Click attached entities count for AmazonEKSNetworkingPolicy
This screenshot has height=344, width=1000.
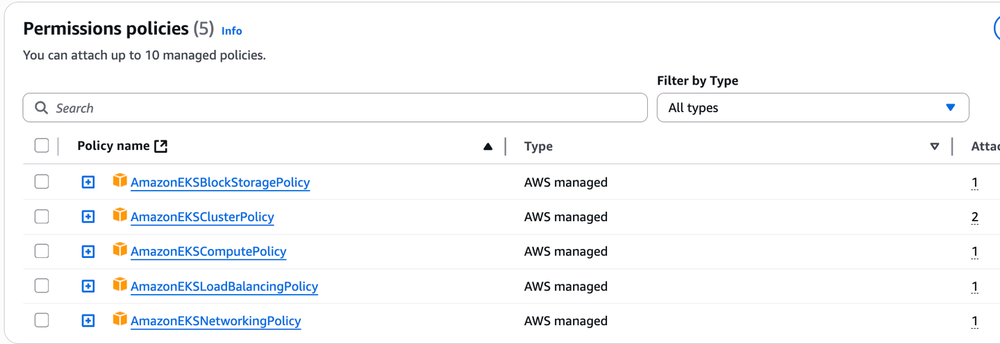click(975, 321)
